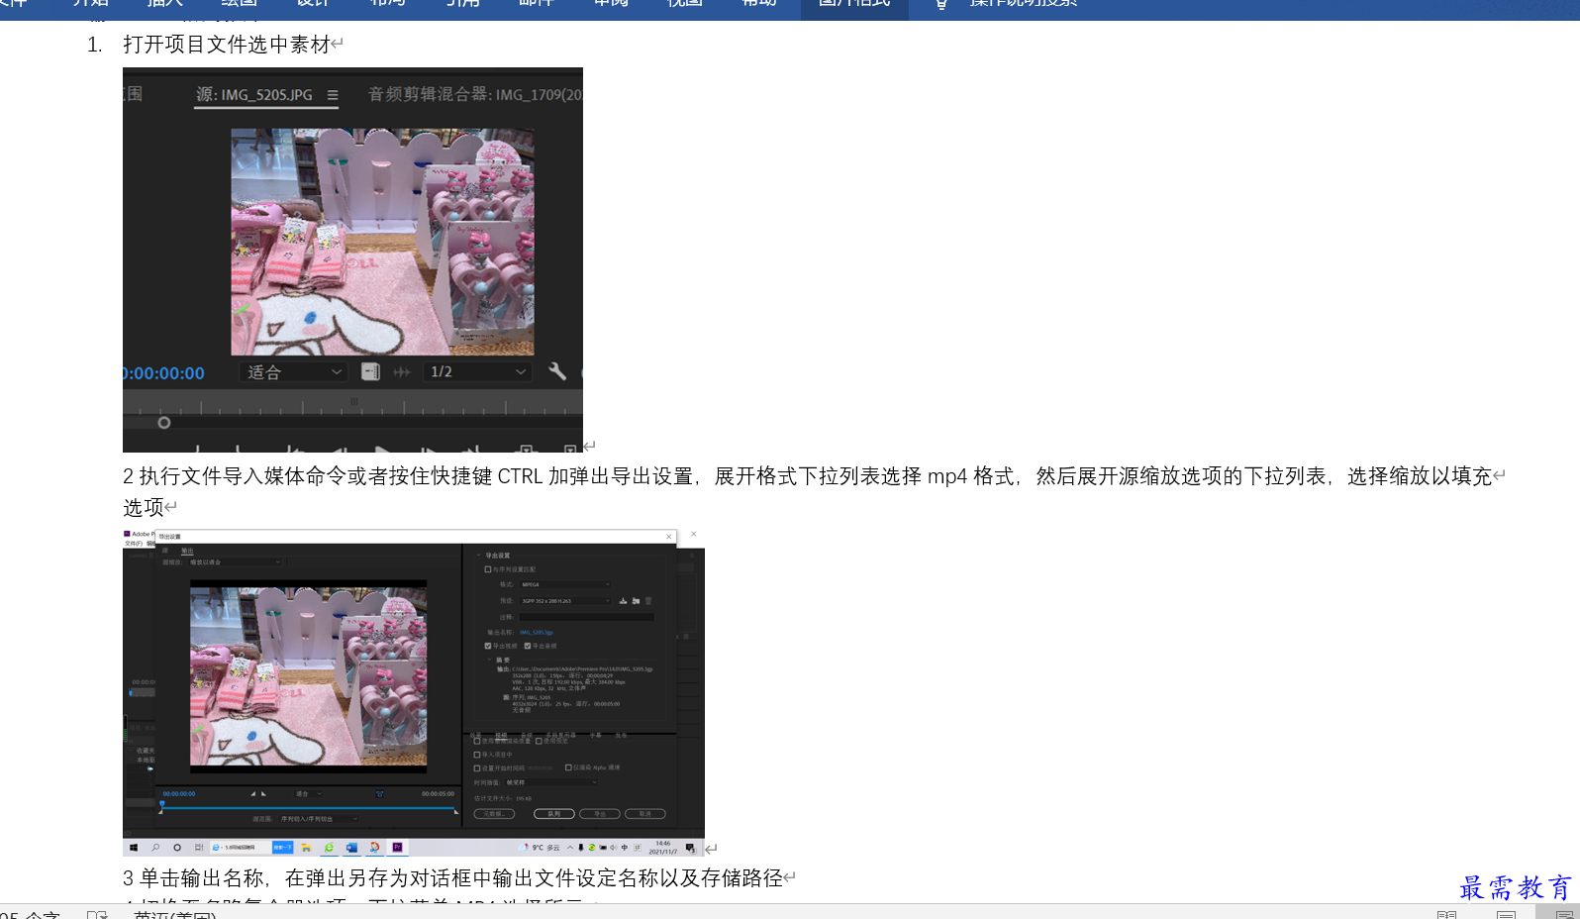This screenshot has width=1580, height=919.
Task: Open the 适合 zoom dropdown in source monitor
Action: pyautogui.click(x=294, y=371)
